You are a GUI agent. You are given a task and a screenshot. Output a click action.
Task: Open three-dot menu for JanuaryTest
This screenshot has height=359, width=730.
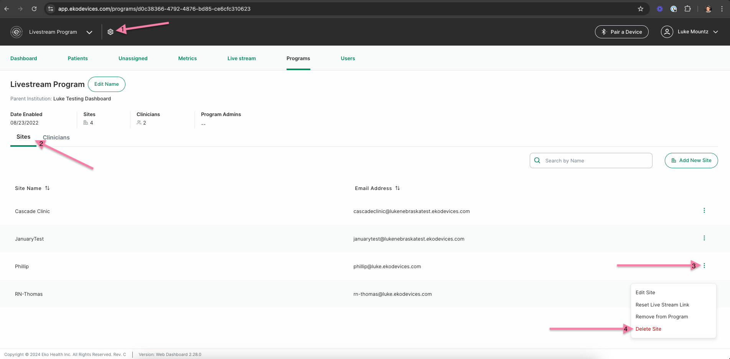[704, 238]
